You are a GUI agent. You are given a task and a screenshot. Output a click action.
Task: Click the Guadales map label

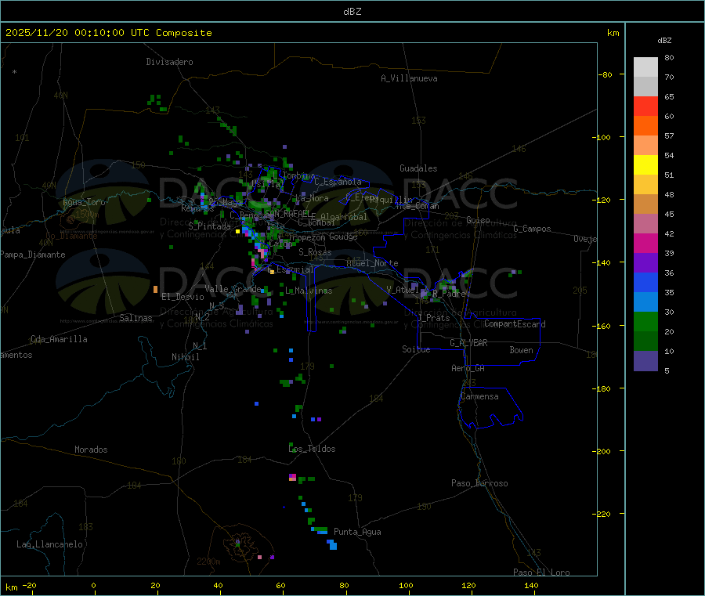(x=418, y=168)
